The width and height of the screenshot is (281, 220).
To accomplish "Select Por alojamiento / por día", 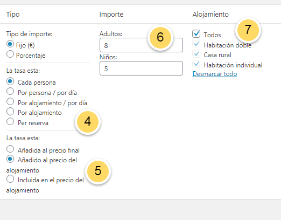I will pyautogui.click(x=10, y=101).
